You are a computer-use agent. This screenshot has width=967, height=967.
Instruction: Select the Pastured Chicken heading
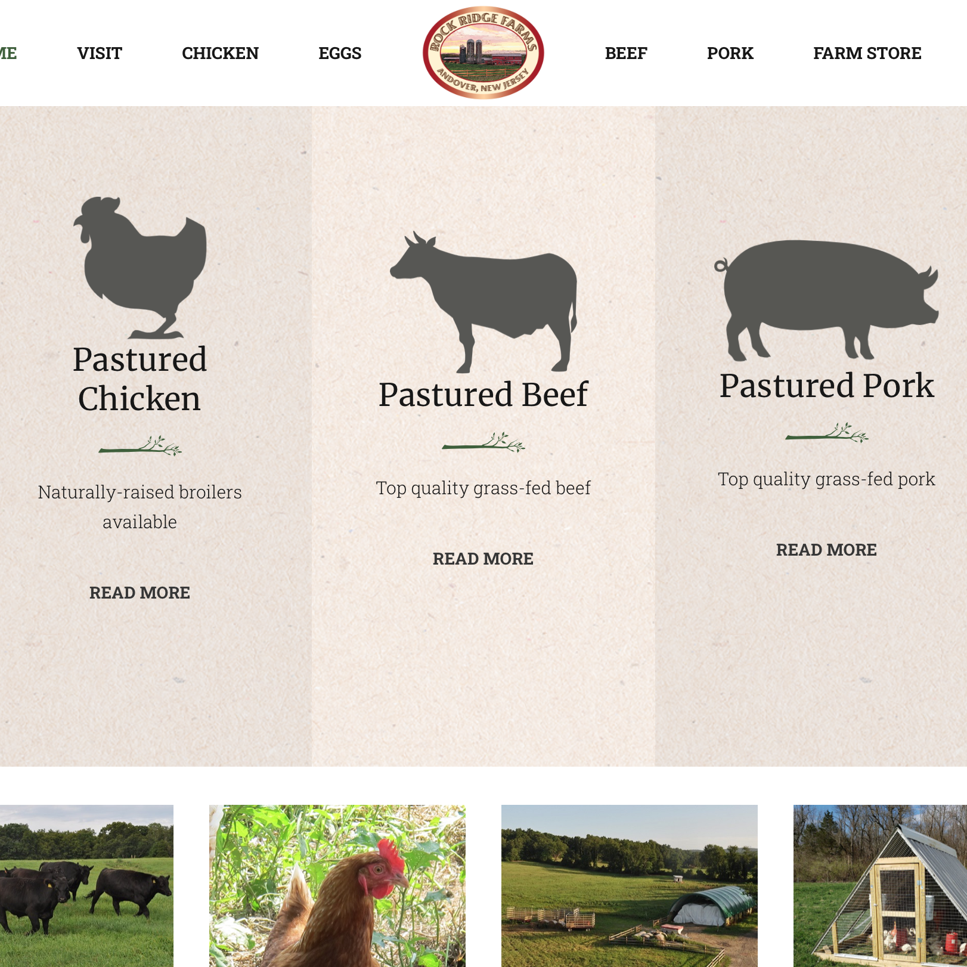[140, 379]
